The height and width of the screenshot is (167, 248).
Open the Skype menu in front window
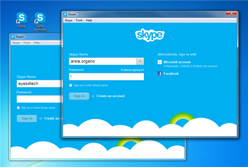pos(69,20)
